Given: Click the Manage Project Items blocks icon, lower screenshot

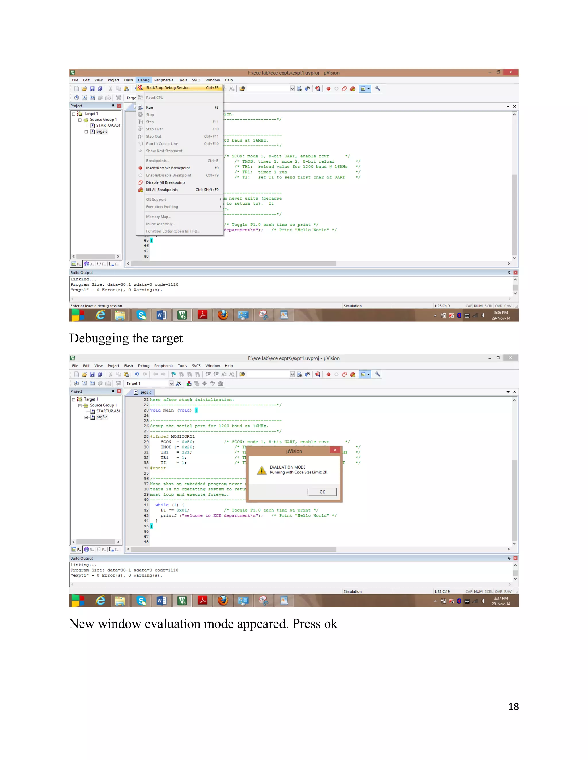Looking at the screenshot, I should click(x=189, y=383).
